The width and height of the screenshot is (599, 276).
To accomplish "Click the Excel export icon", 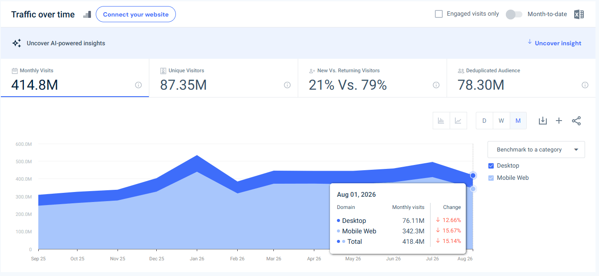I will [579, 14].
